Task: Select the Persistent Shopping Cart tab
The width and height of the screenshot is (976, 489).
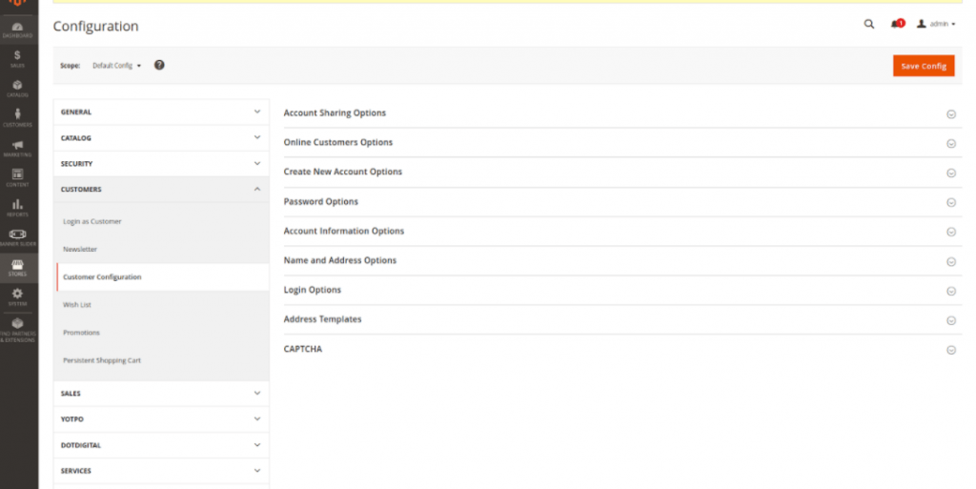Action: [x=102, y=360]
